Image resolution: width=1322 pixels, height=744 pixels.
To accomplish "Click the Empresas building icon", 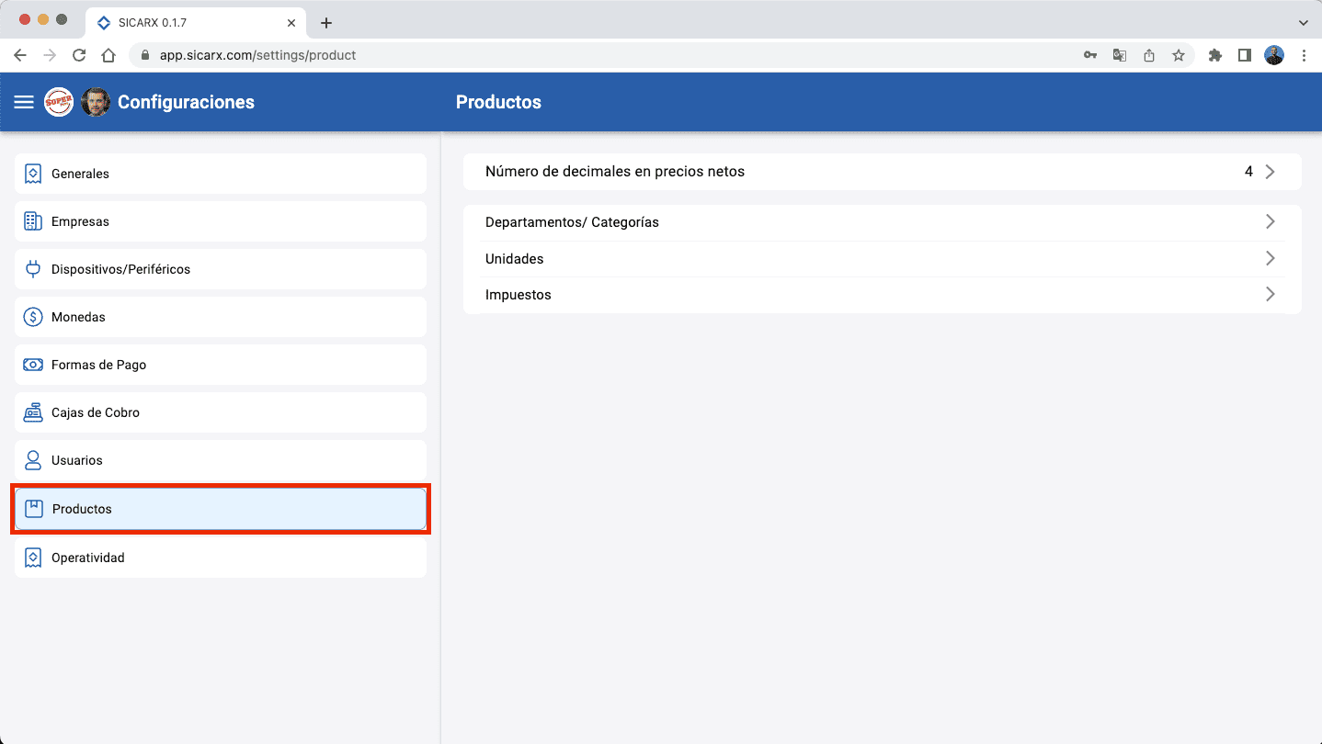I will [x=33, y=220].
